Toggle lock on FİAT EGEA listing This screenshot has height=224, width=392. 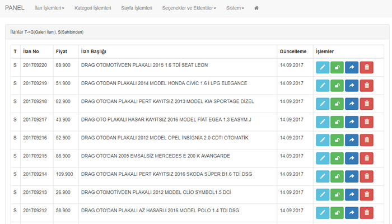(337, 122)
